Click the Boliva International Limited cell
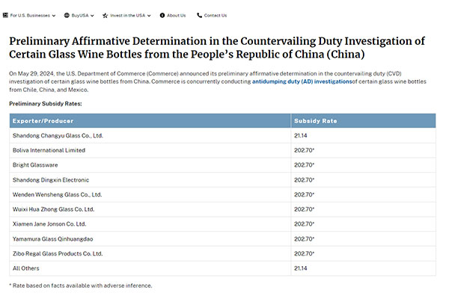 (x=150, y=150)
